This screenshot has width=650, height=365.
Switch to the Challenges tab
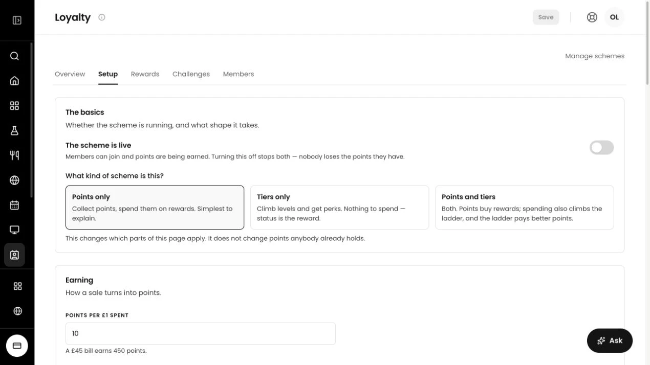[x=191, y=74]
